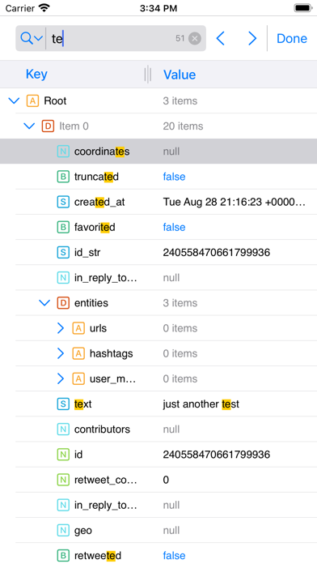Toggle the false value of truncated
Viewport: 317px width, 564px height.
click(x=174, y=177)
